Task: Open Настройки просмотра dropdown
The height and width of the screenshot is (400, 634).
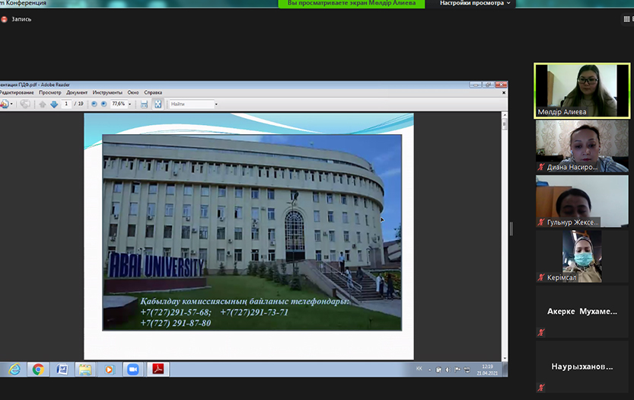Action: 475,3
